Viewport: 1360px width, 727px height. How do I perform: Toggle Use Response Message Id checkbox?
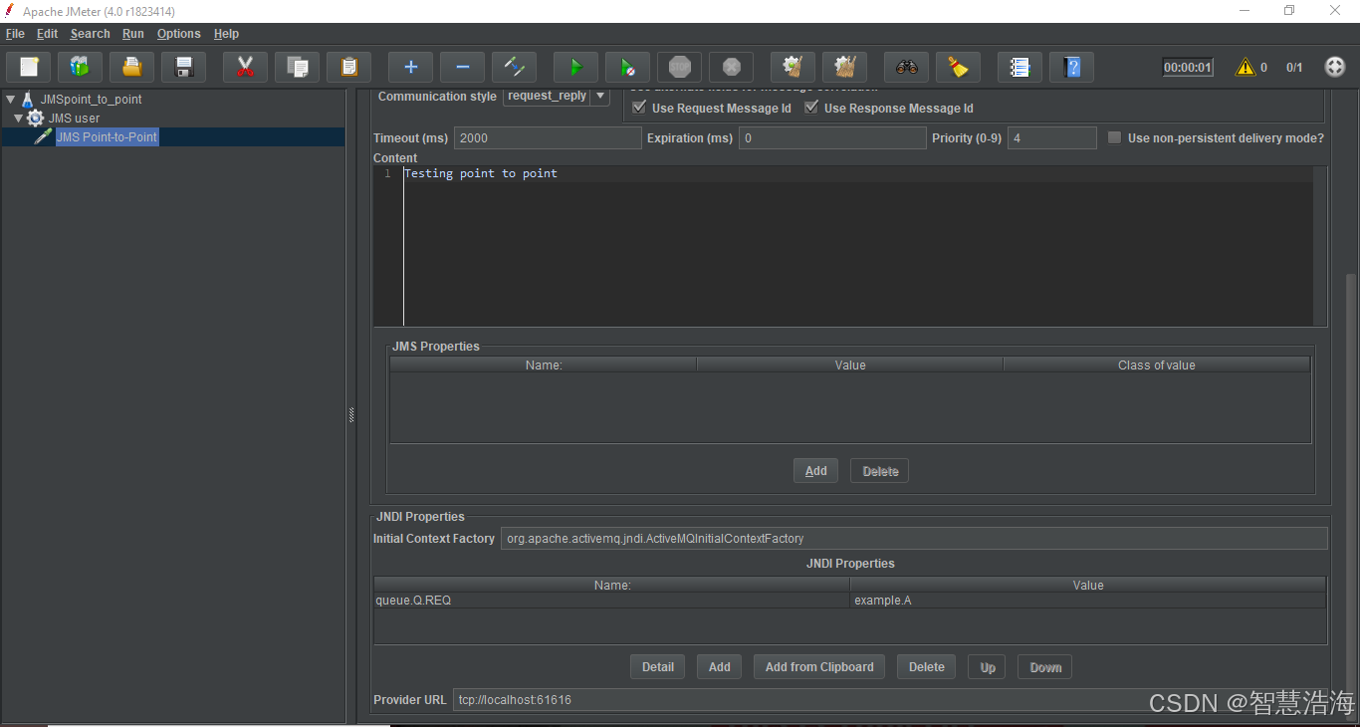click(811, 108)
